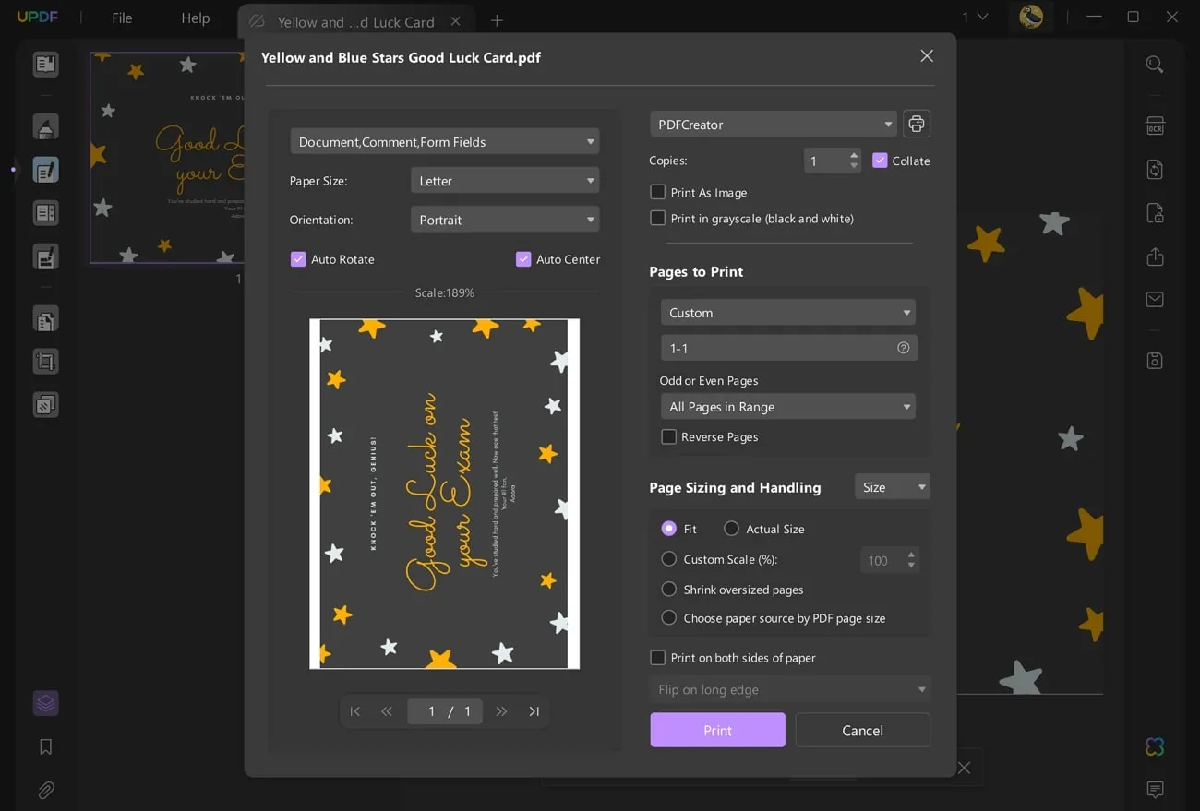This screenshot has width=1200, height=811.
Task: Increase the Copies count with the up arrow
Action: [854, 155]
